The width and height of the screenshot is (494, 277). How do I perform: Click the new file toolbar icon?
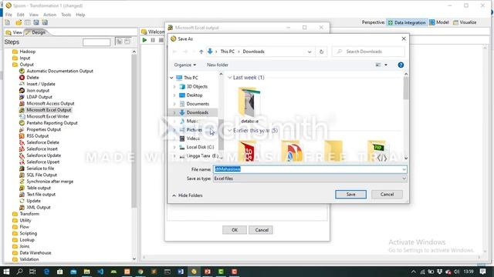coord(8,22)
